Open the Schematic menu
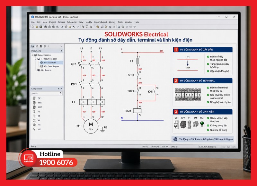Viewport: 257px width, 186px height. 72,22
